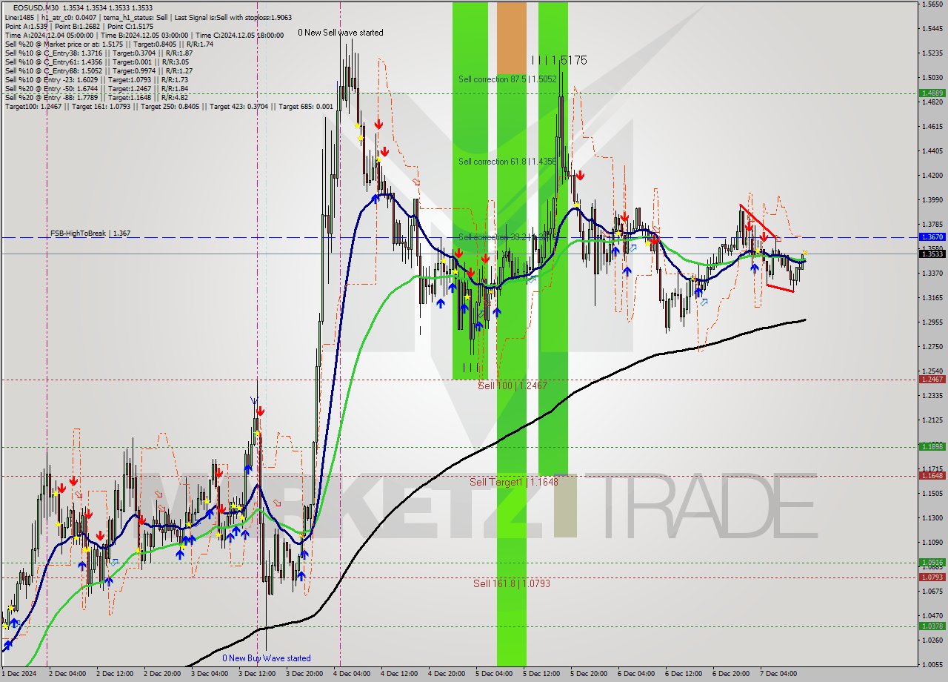
Task: Click the red 1.2467 price tag on axis
Action: [x=932, y=379]
